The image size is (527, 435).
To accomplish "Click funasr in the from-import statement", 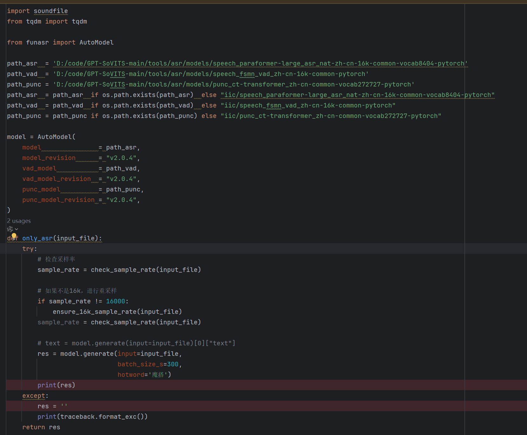I will (x=37, y=42).
